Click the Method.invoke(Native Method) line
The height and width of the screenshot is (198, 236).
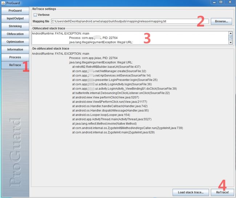point(104,123)
